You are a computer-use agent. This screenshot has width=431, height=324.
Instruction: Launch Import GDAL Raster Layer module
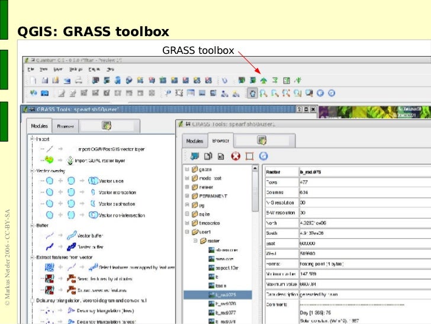(100, 161)
